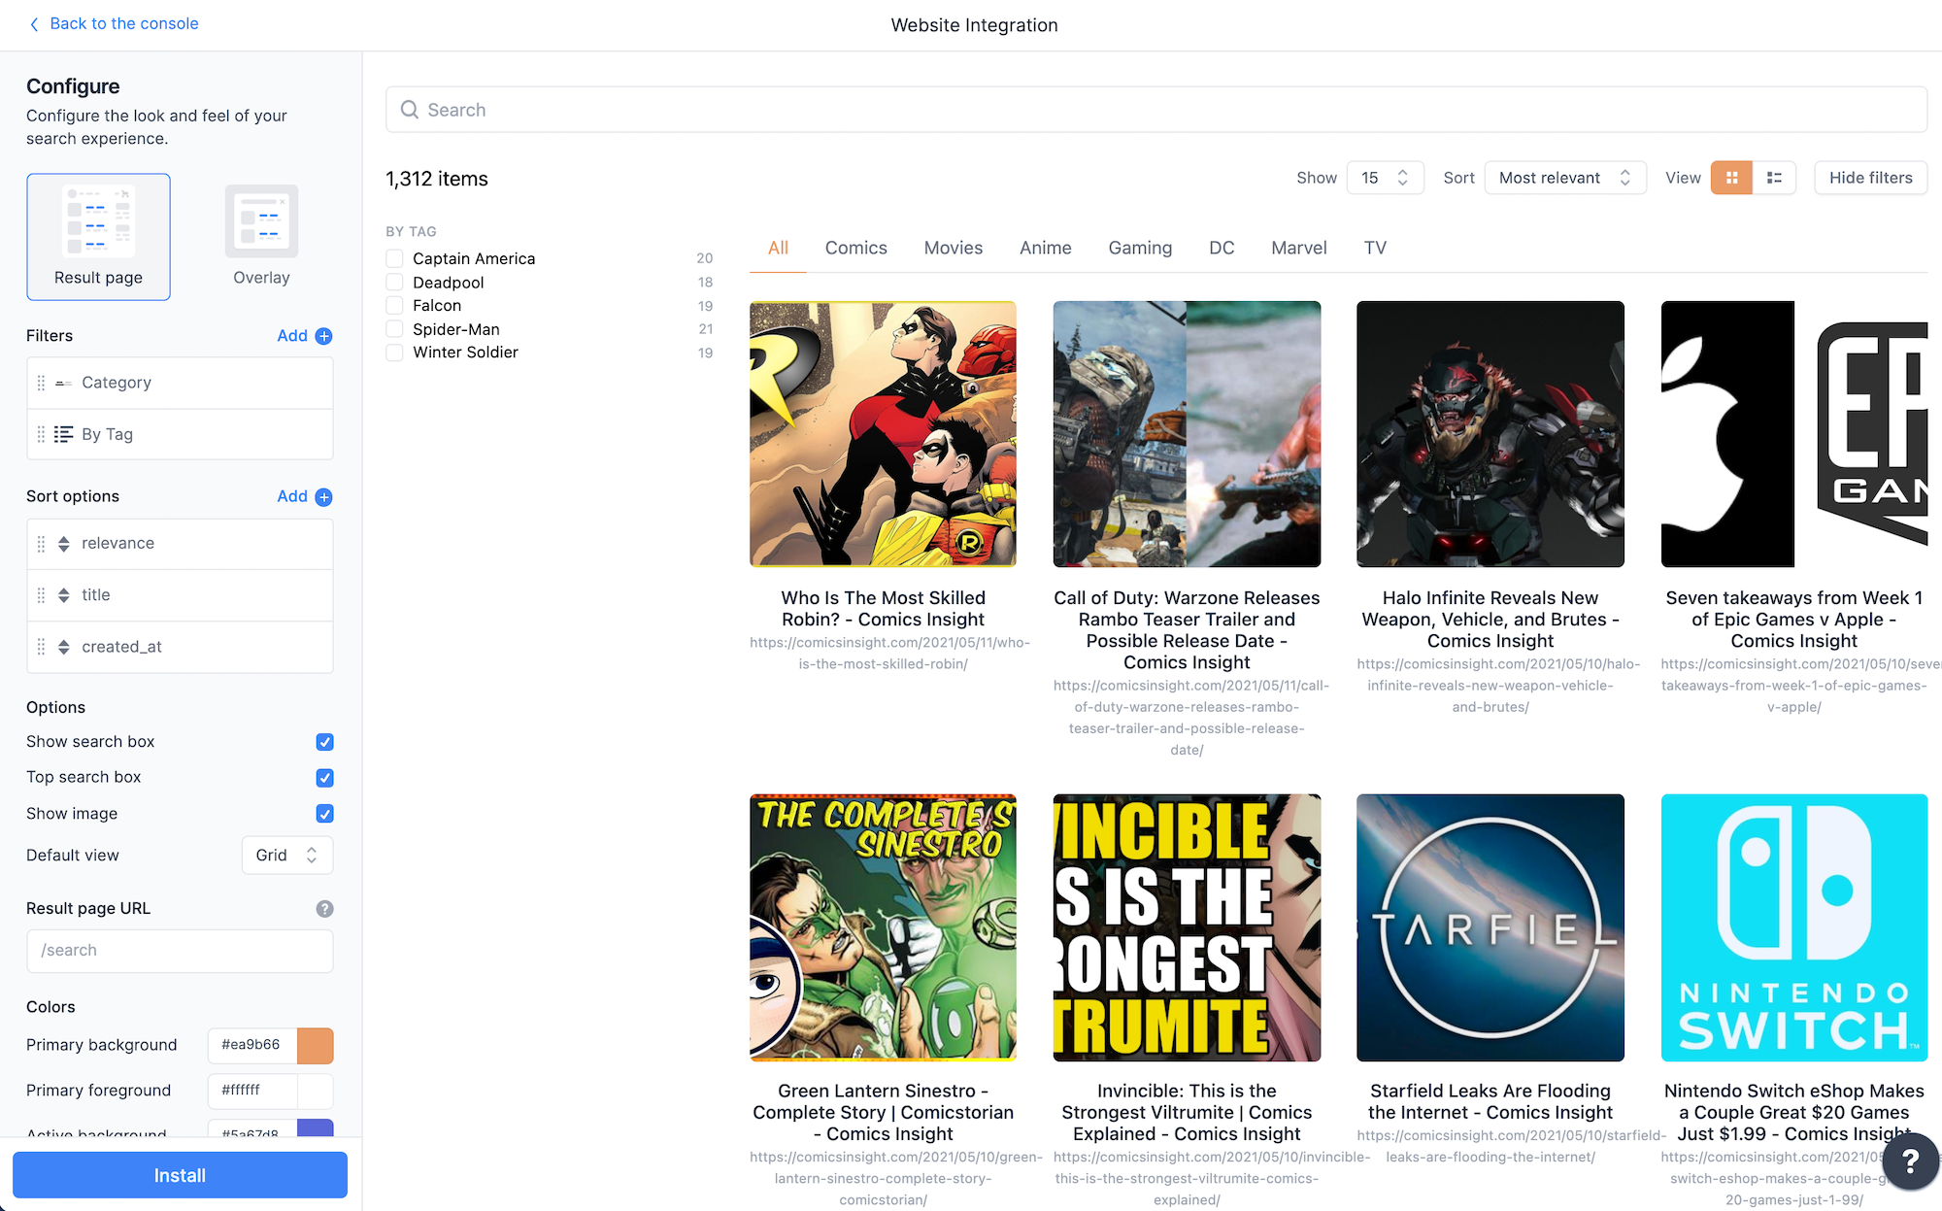Click Back to the console link
This screenshot has width=1942, height=1211.
pos(124,23)
